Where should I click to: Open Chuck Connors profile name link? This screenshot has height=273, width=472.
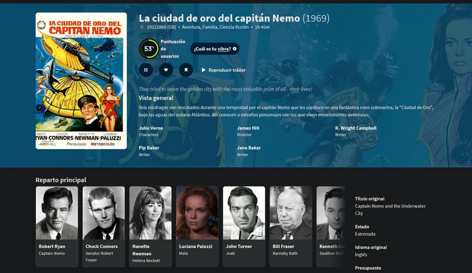102,246
